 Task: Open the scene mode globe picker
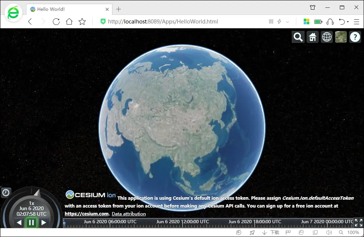coord(327,37)
